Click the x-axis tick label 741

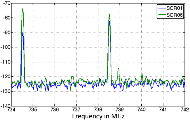[163, 109]
